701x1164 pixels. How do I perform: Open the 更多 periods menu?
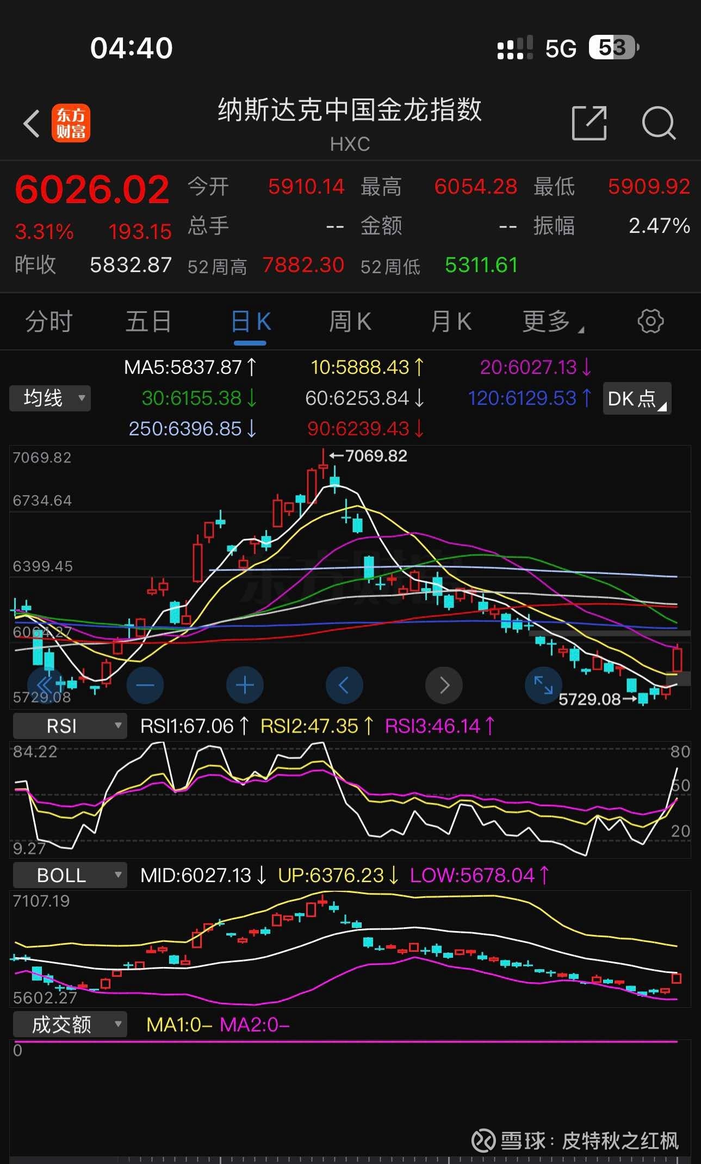click(x=553, y=321)
